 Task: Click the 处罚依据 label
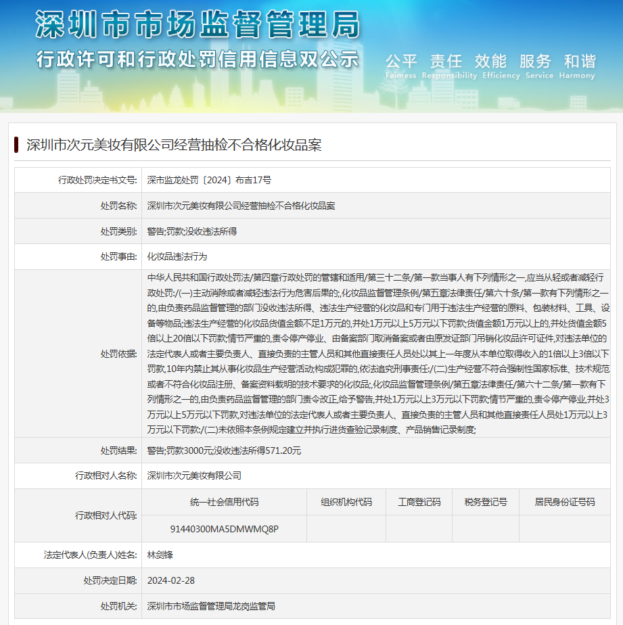pos(118,354)
